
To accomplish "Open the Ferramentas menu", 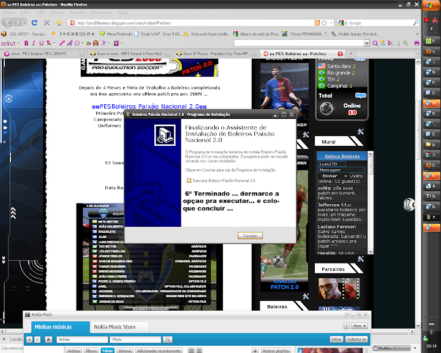I will [x=101, y=12].
